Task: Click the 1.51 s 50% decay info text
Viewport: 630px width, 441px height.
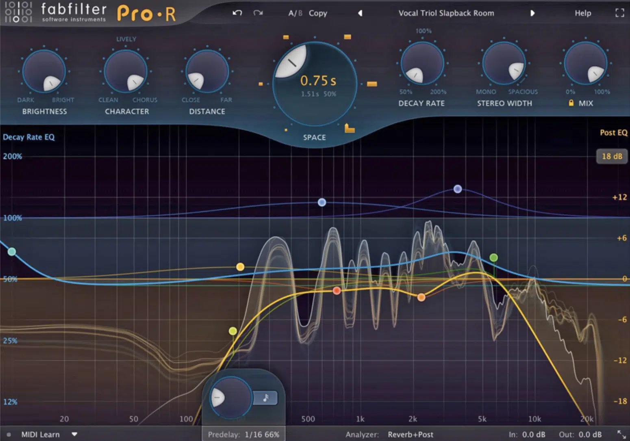Action: 318,94
